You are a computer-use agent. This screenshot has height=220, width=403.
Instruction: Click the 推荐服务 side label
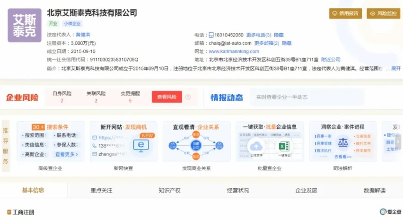[x=6, y=146]
